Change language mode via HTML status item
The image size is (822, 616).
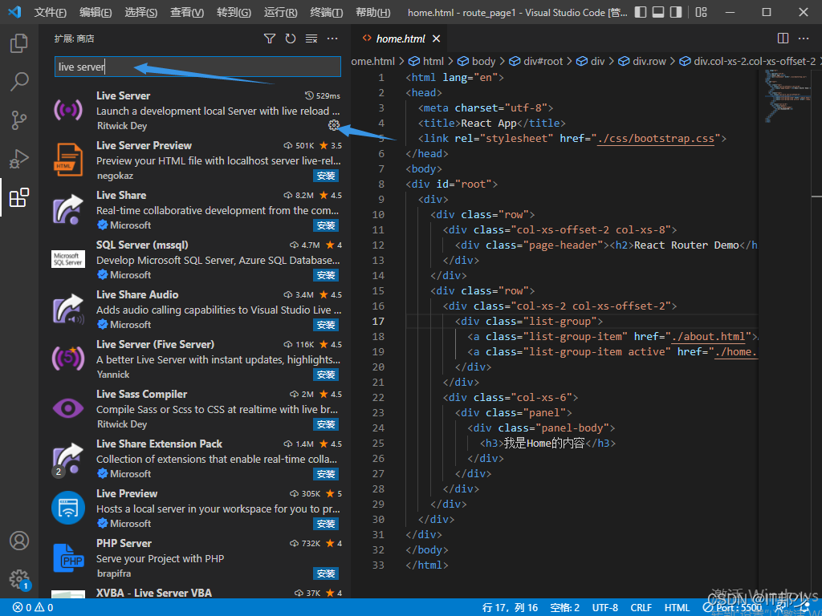[678, 608]
